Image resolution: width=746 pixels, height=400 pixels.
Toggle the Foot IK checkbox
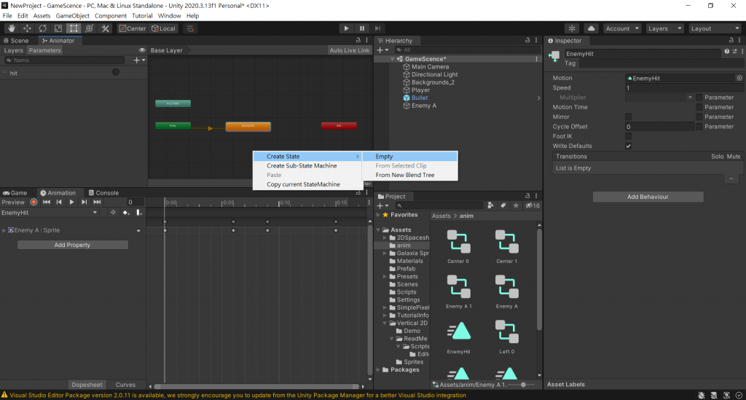(x=628, y=136)
